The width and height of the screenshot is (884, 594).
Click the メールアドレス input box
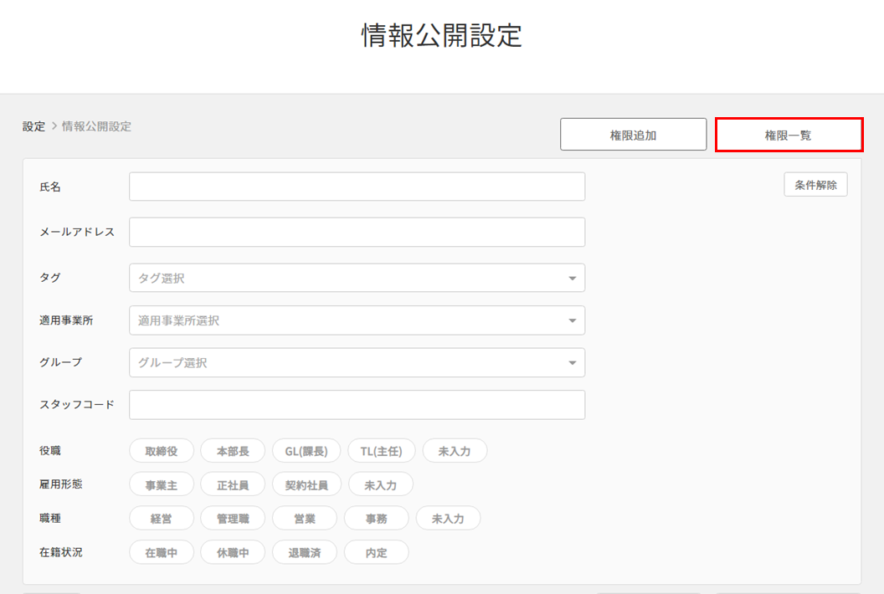[x=357, y=233]
